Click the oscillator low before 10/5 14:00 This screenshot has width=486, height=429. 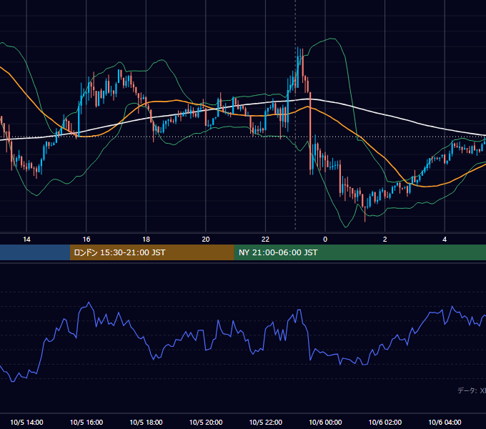[x=13, y=381]
